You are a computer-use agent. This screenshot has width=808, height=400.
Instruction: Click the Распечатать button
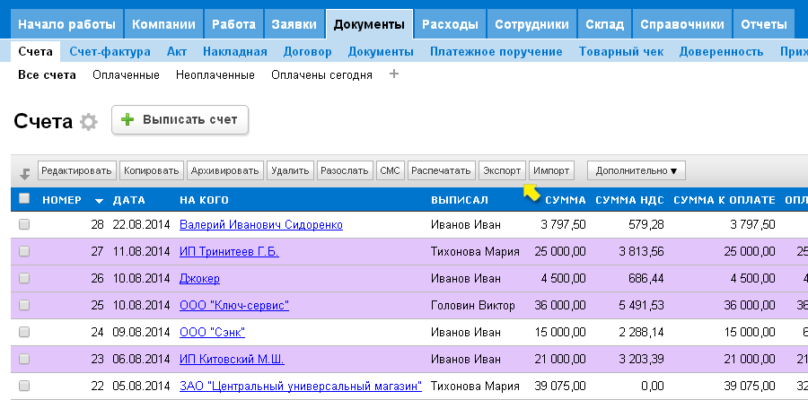pyautogui.click(x=441, y=170)
